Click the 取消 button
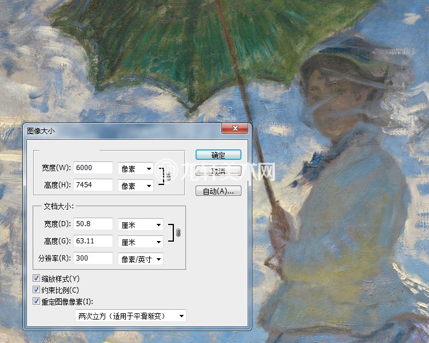The width and height of the screenshot is (429, 343). coord(219,171)
